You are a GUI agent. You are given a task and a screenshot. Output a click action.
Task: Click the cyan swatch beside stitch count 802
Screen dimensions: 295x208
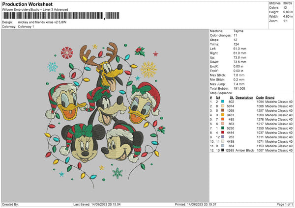(223, 102)
